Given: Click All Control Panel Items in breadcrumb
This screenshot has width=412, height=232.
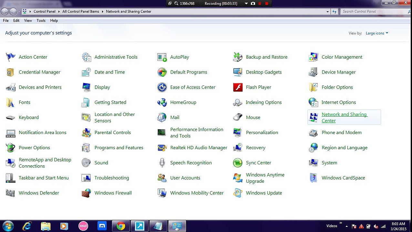Looking at the screenshot, I should click(x=81, y=12).
